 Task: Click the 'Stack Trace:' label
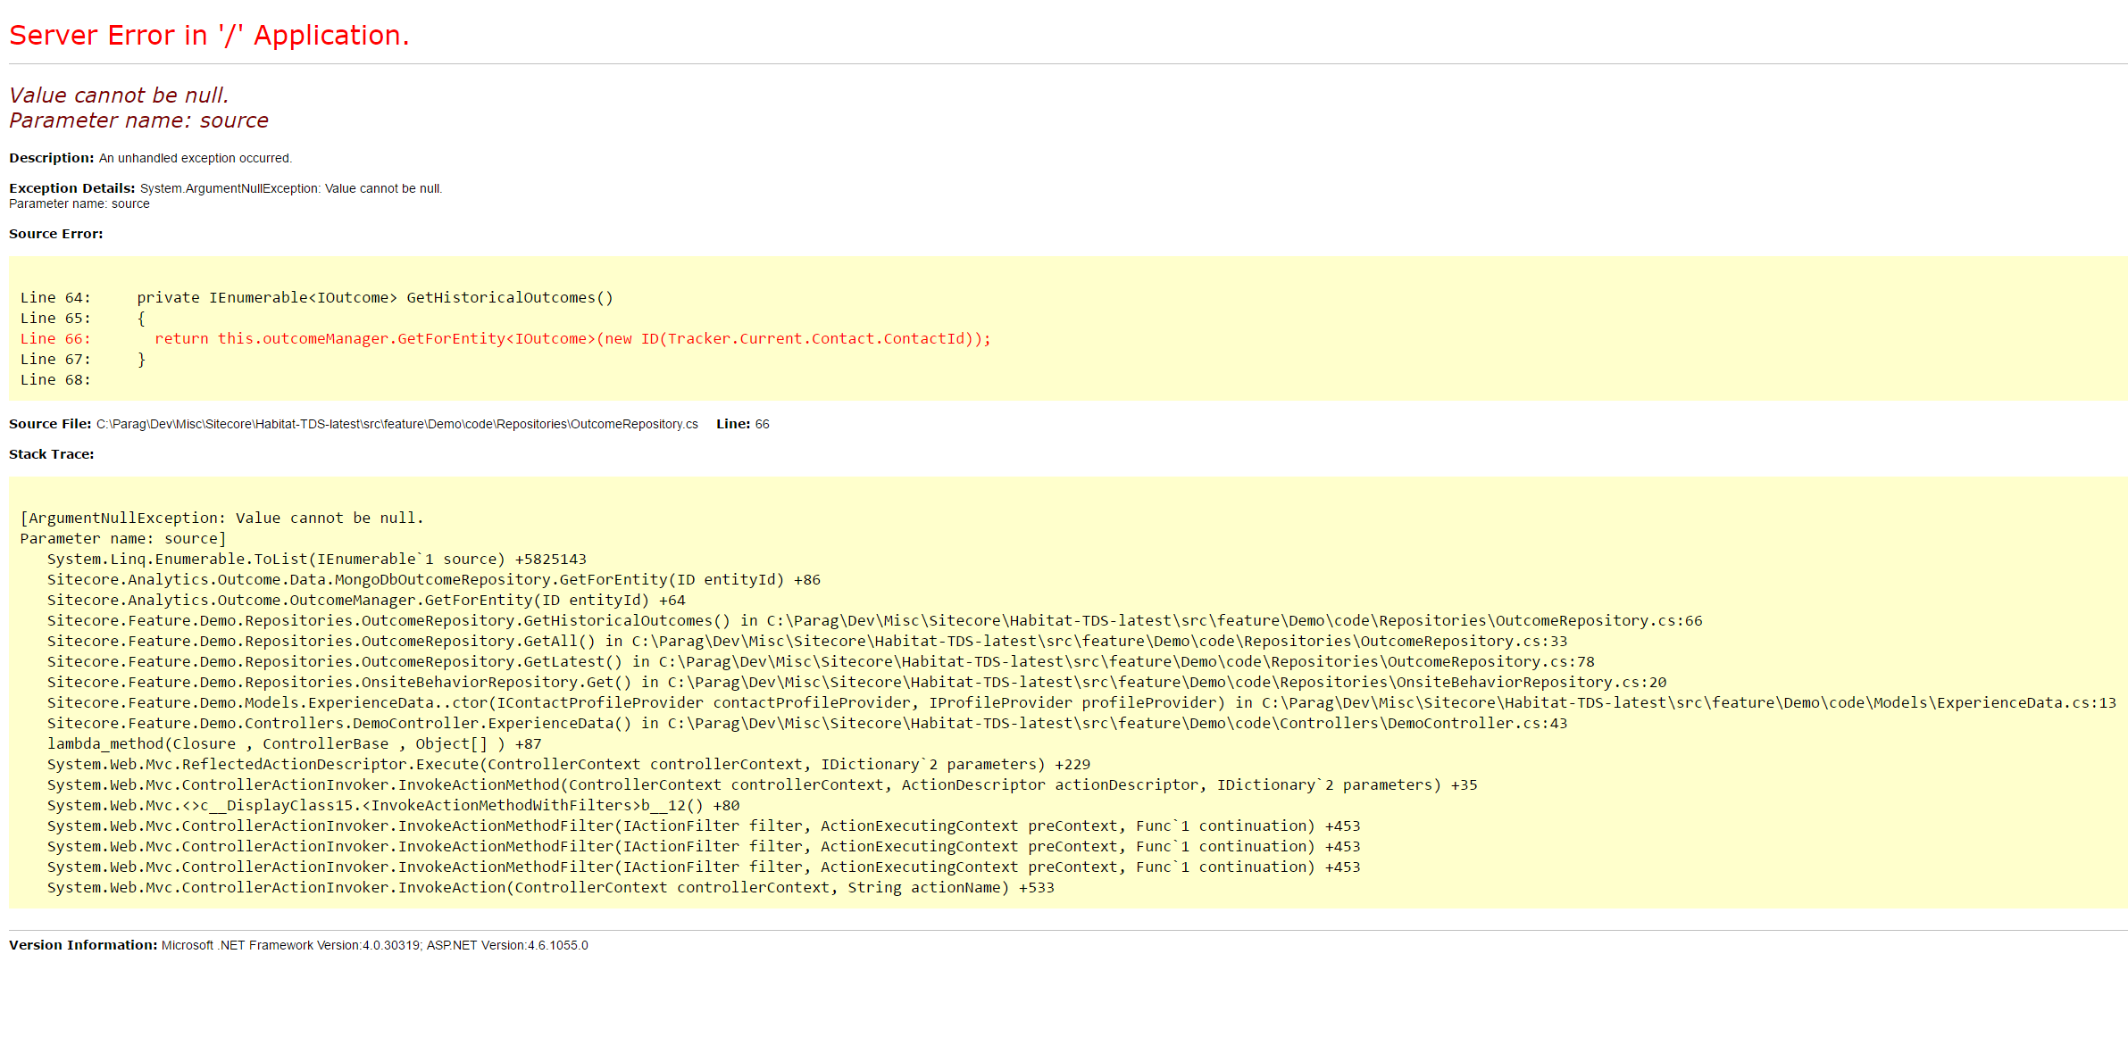[51, 454]
